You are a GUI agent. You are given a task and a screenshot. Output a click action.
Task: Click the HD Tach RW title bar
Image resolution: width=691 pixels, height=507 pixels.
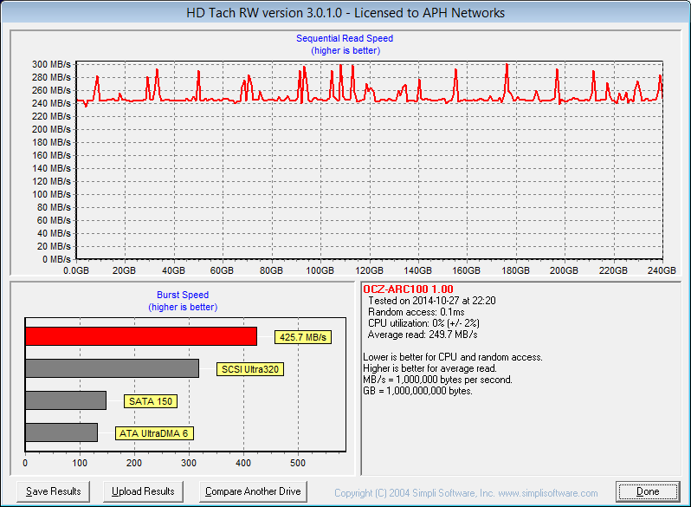[x=345, y=13]
